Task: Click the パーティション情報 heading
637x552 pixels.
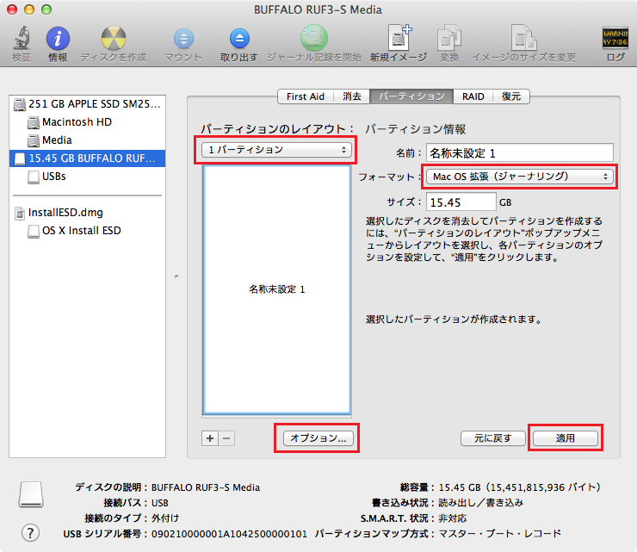Action: coord(415,129)
